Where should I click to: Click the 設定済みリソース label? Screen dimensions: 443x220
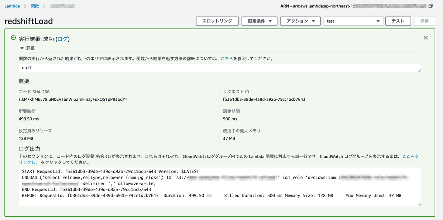(35, 131)
